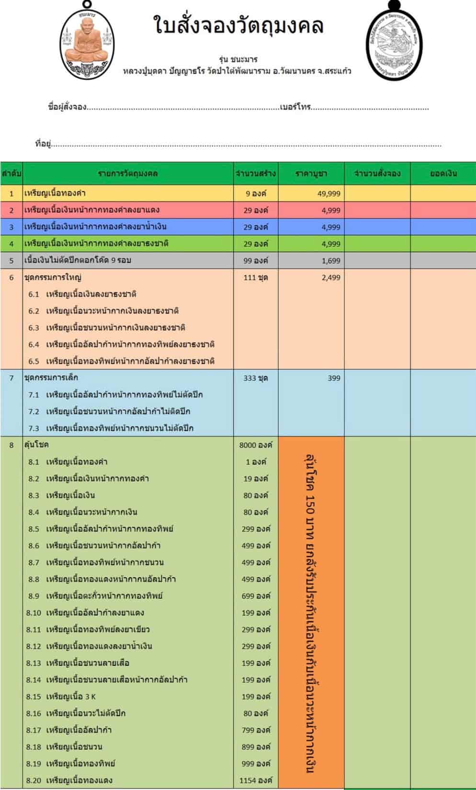The width and height of the screenshot is (476, 790).
Task: Click the 1154 องค์ quantity cell
Action: coord(256,780)
